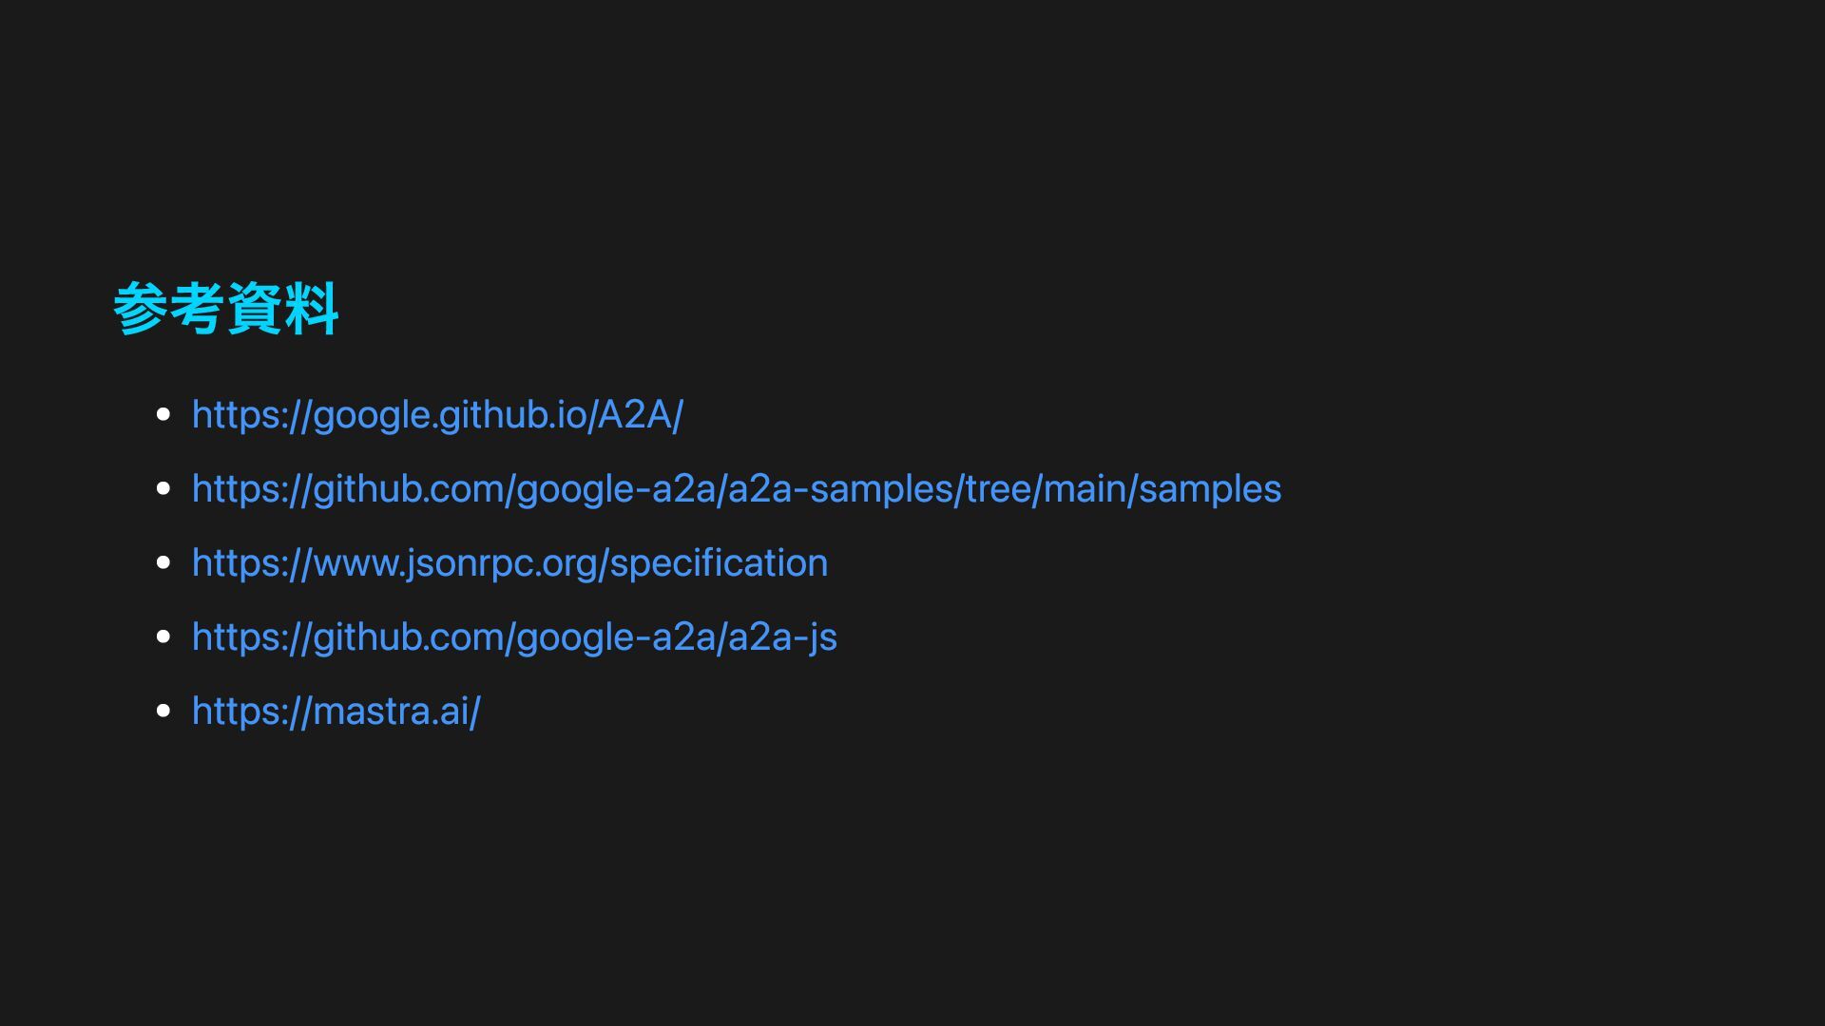Open the A2A JavaScript SDK GitHub URL
This screenshot has height=1026, width=1825.
tap(514, 637)
